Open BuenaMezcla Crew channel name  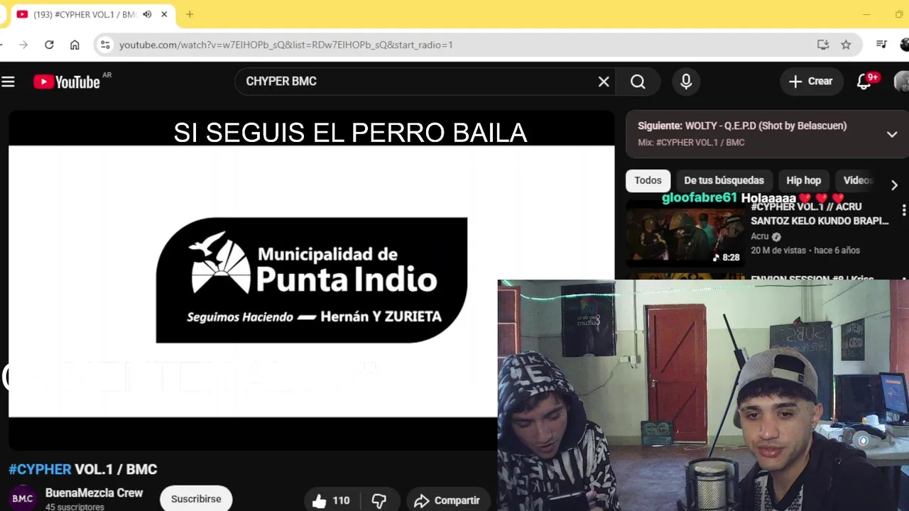(94, 493)
